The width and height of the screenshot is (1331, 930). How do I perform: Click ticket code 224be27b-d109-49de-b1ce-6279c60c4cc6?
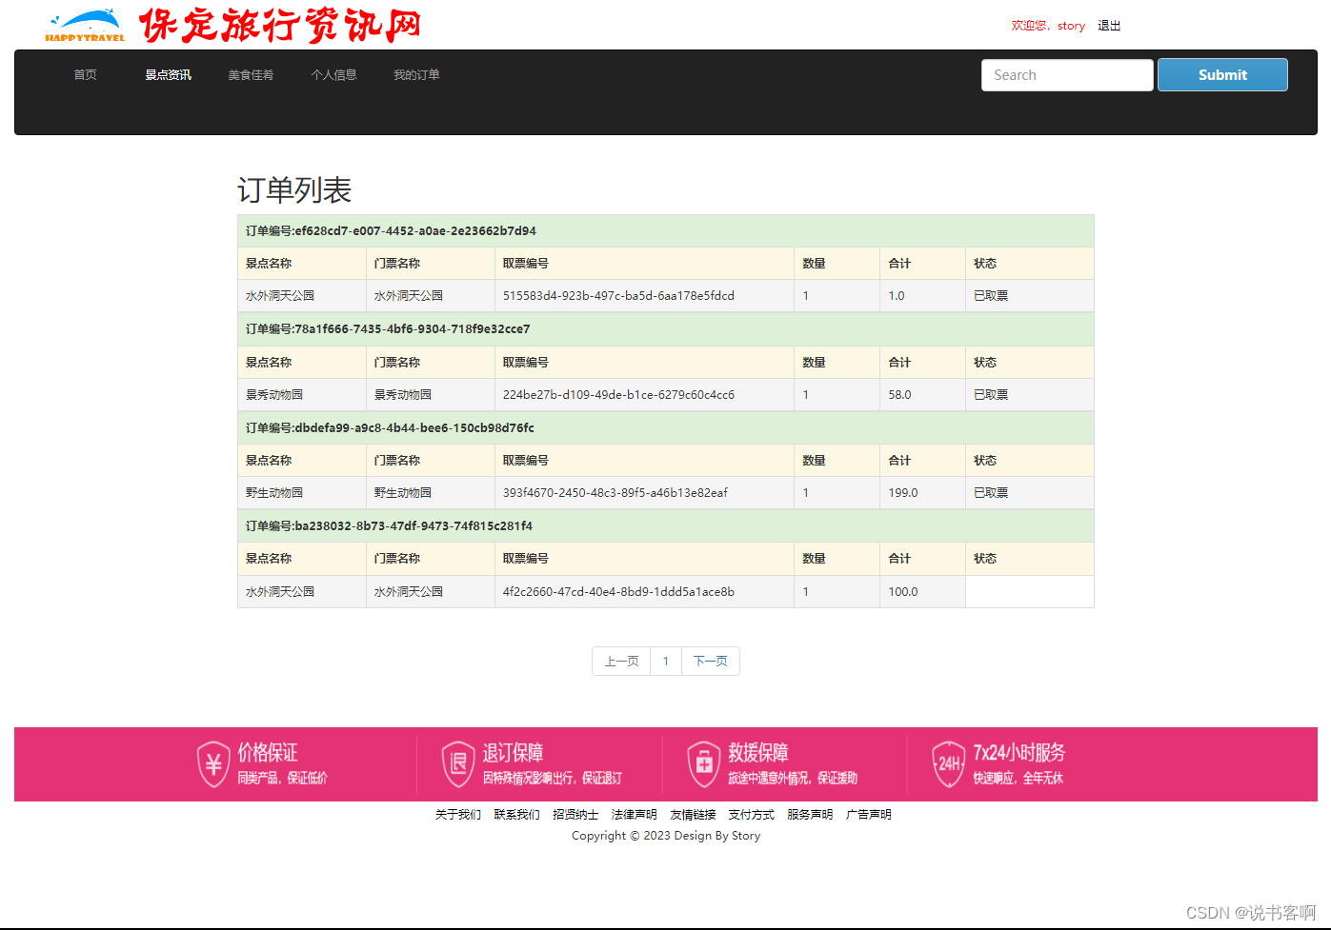pos(618,395)
